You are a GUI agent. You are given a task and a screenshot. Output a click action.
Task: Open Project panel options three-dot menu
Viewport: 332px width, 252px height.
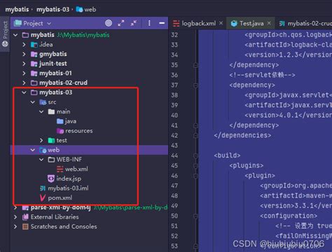point(149,23)
